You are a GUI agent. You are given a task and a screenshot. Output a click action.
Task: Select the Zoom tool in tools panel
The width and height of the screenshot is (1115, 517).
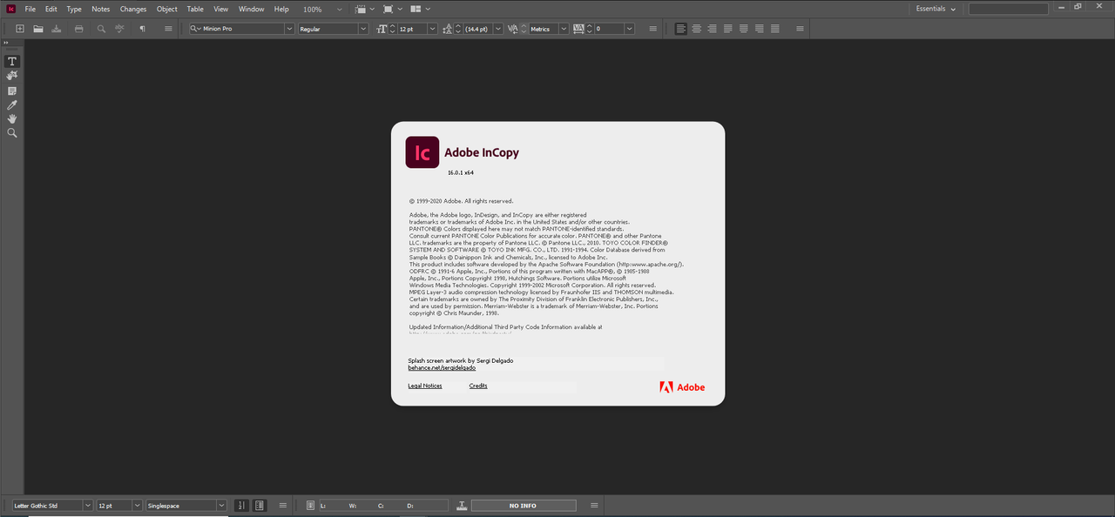[x=12, y=133]
